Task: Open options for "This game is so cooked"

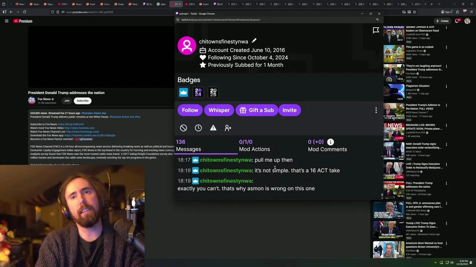Action: (446, 47)
